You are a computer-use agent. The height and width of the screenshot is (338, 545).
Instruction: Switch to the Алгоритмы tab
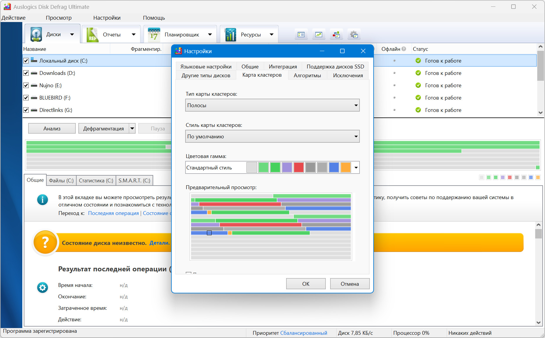(x=307, y=75)
